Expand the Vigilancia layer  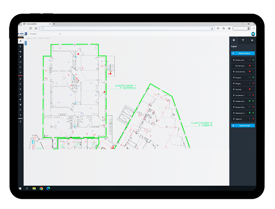coord(234,119)
